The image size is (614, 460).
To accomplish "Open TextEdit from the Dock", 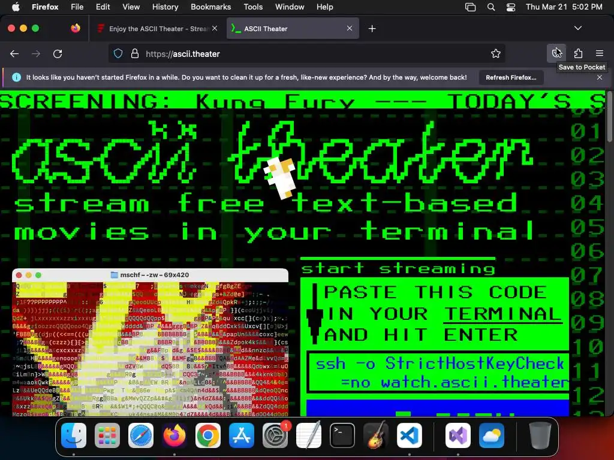I will 309,435.
